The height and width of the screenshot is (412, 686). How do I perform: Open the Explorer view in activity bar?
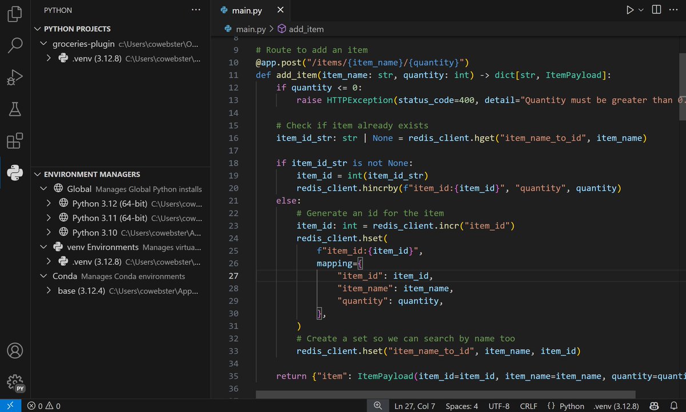click(15, 14)
